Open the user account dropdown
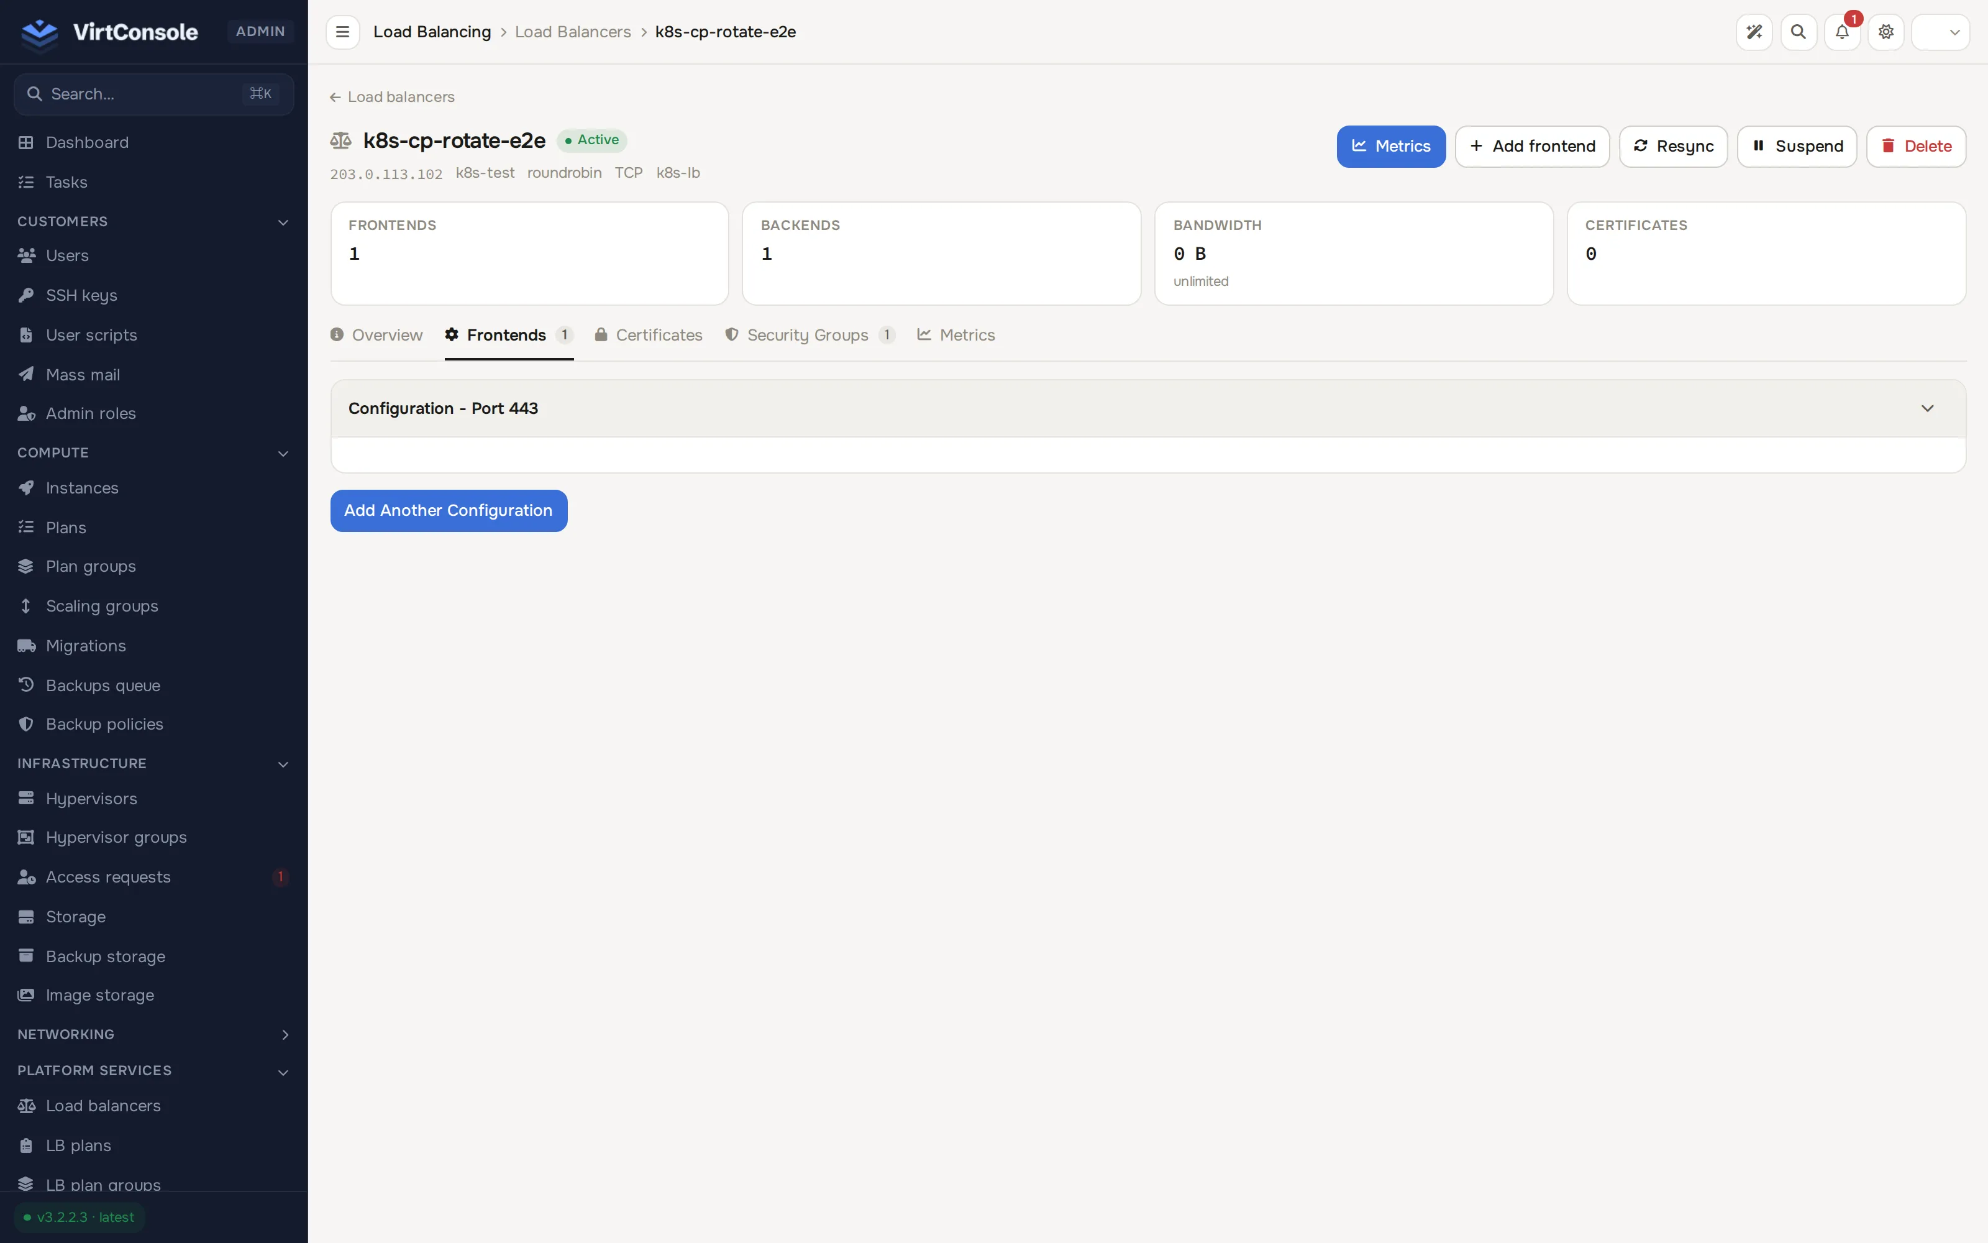1988x1243 pixels. click(x=1940, y=32)
